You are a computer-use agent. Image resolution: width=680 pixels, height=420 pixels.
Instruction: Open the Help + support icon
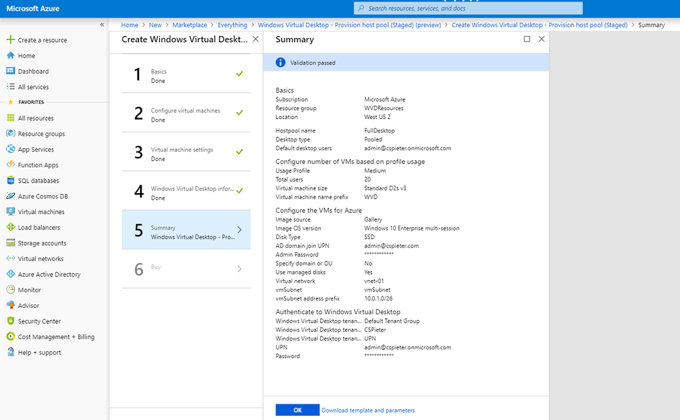(10, 352)
